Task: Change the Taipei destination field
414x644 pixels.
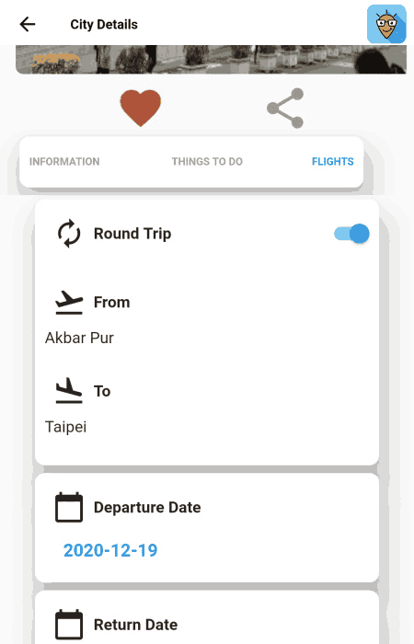Action: (65, 427)
